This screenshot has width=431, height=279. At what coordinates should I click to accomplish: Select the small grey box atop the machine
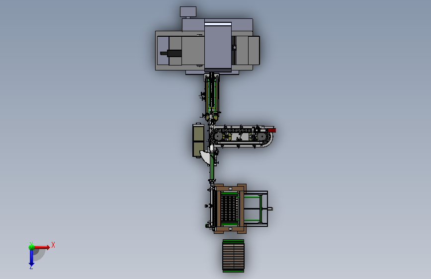[188, 12]
